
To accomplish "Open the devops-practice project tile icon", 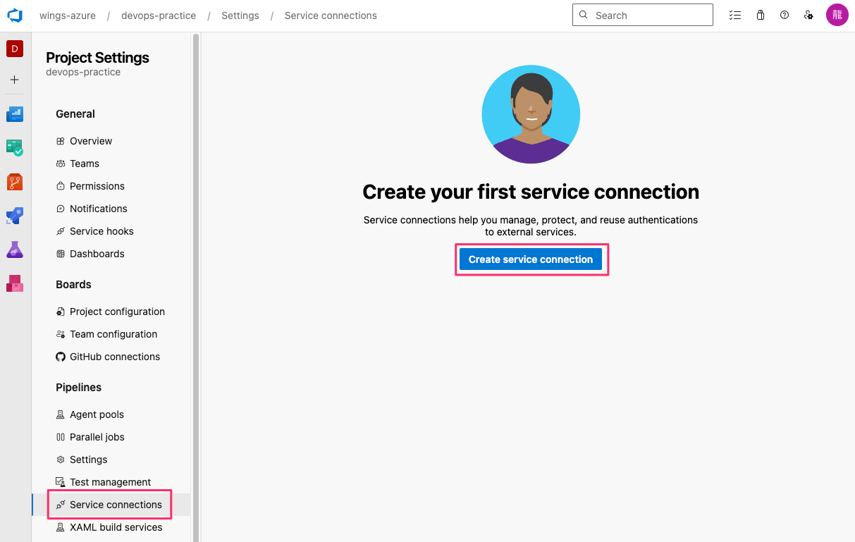I will click(x=15, y=49).
